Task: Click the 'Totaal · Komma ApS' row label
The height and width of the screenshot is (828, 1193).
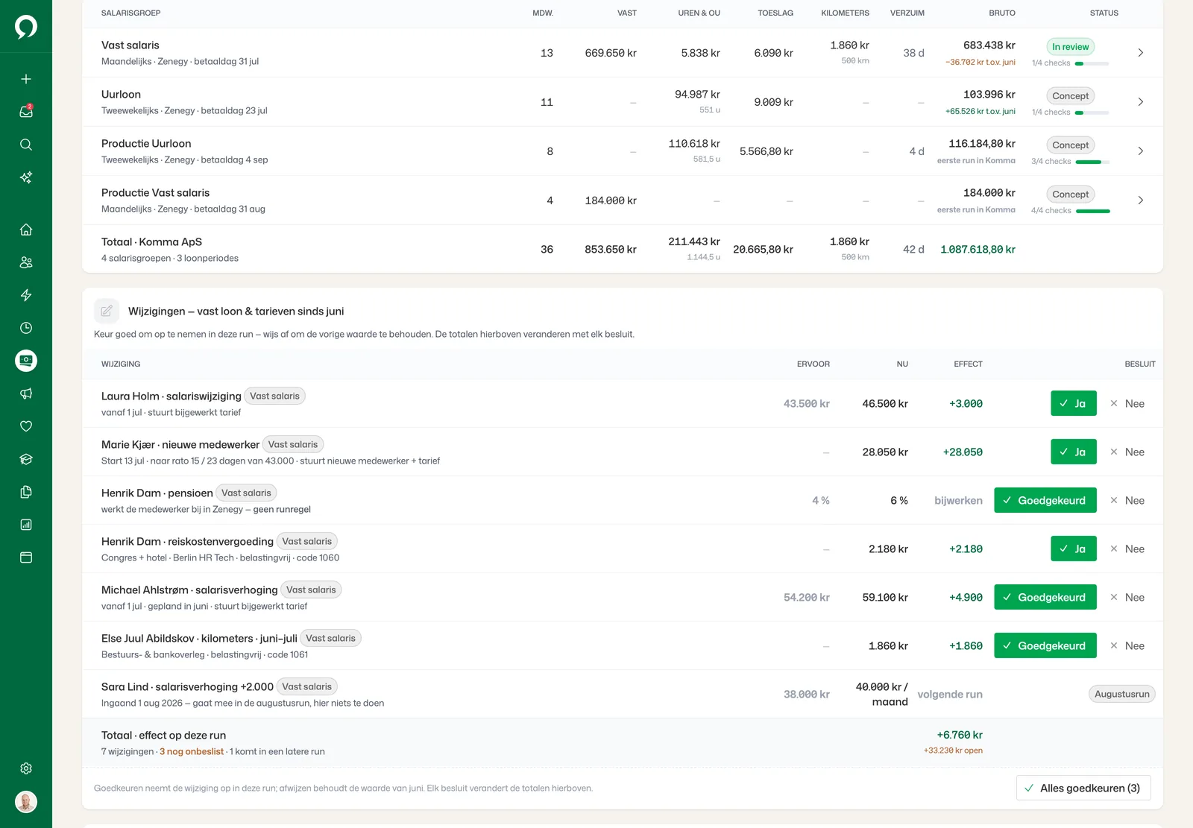Action: coord(151,241)
